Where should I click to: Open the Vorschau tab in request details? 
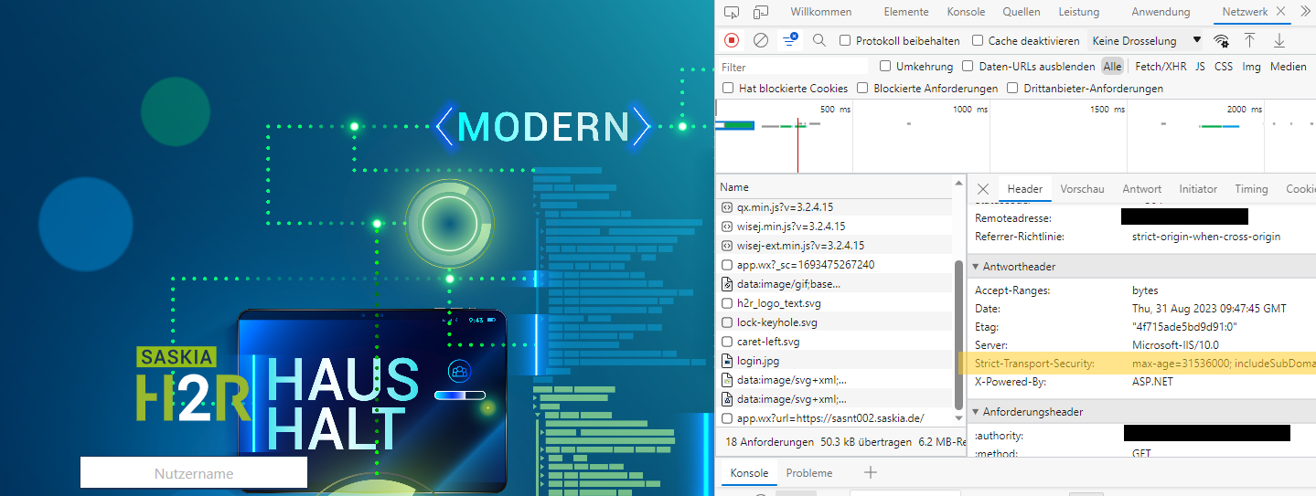1082,189
